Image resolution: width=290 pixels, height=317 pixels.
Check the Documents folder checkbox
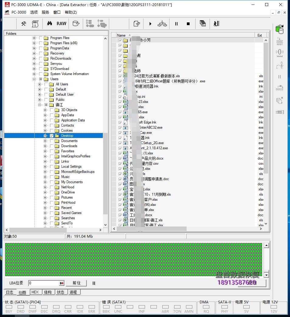pyautogui.click(x=52, y=141)
